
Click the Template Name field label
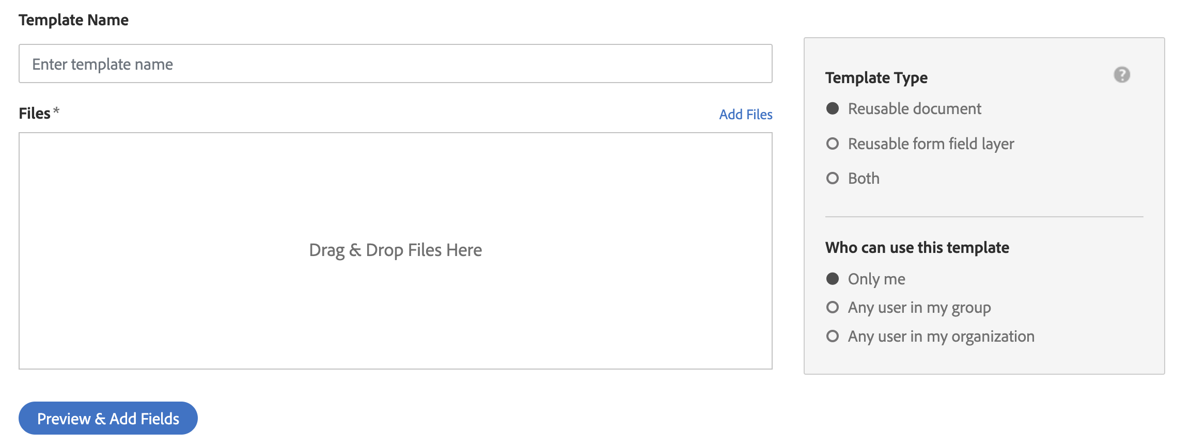(x=73, y=20)
